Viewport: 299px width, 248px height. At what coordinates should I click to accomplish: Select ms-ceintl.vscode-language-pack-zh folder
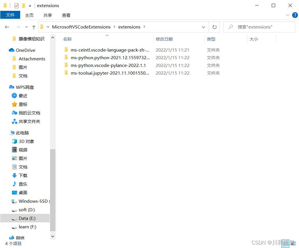coord(110,50)
